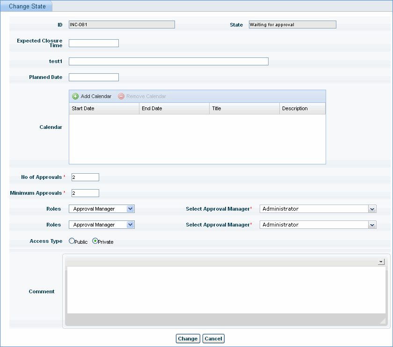Viewport: 393px width, 347px height.
Task: Click the Description column header
Action: [302, 108]
